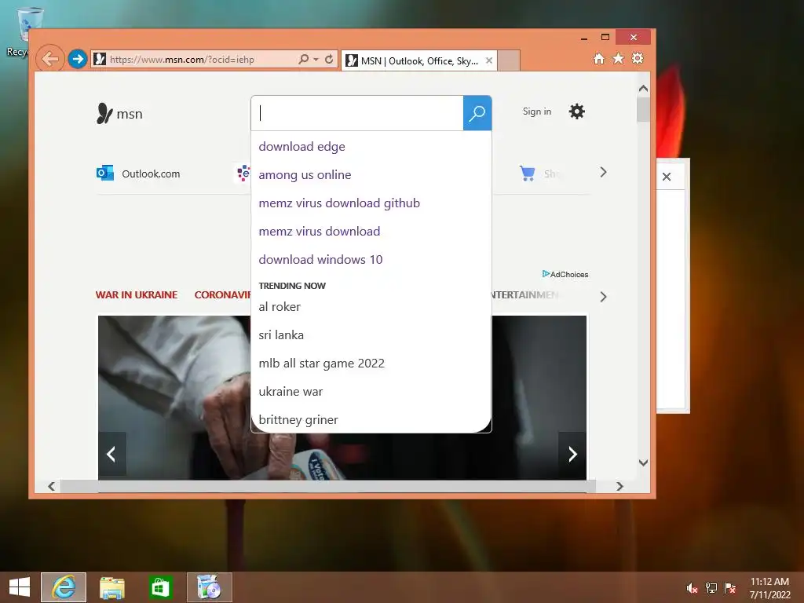The image size is (804, 603).
Task: Click the horizontal scrollbar right arrow
Action: coord(620,486)
